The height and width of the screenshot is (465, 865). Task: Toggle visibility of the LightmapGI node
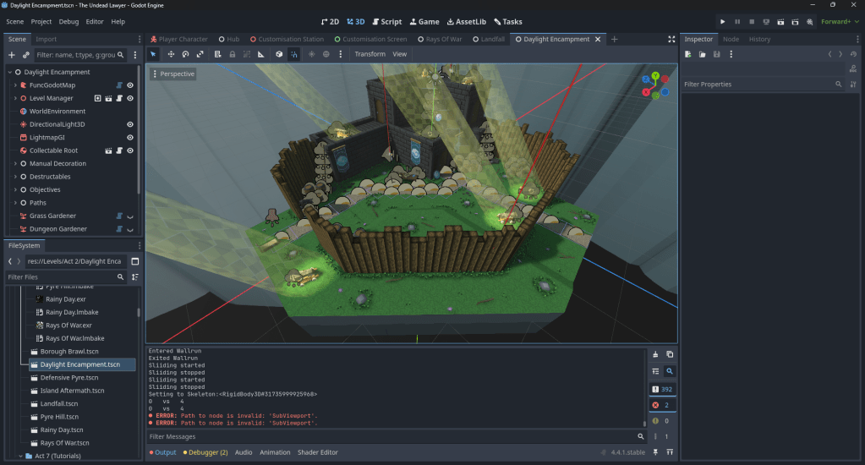[x=130, y=137]
